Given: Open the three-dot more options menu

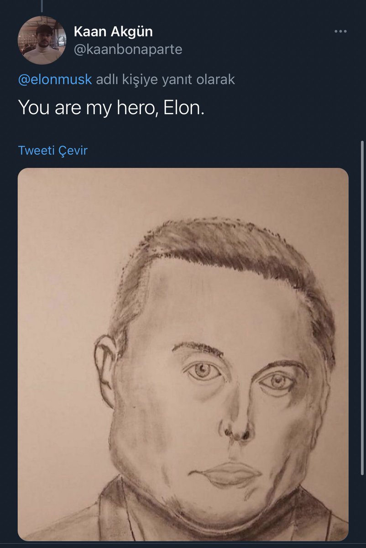Looking at the screenshot, I should [340, 32].
